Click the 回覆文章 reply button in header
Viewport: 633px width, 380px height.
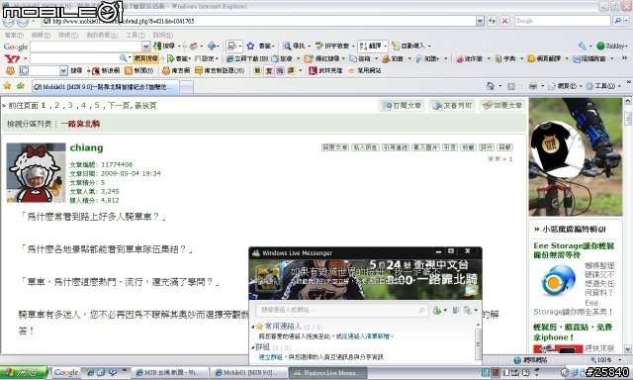(x=502, y=106)
